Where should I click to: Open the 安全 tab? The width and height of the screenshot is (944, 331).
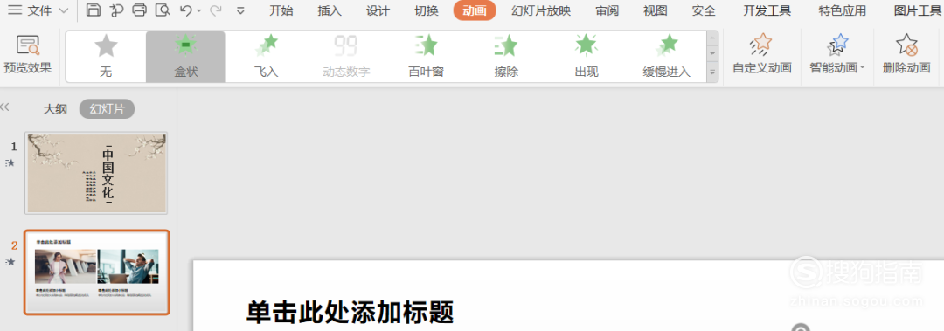pos(704,10)
